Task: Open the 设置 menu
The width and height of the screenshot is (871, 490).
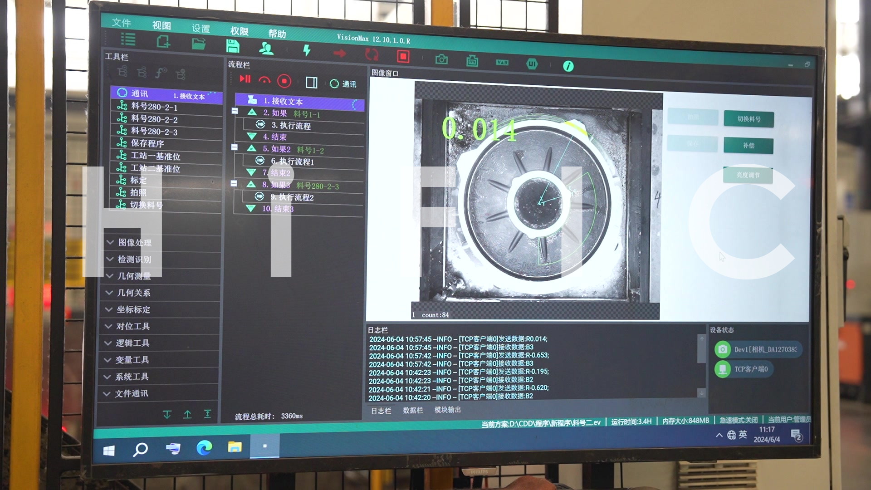Action: click(201, 28)
